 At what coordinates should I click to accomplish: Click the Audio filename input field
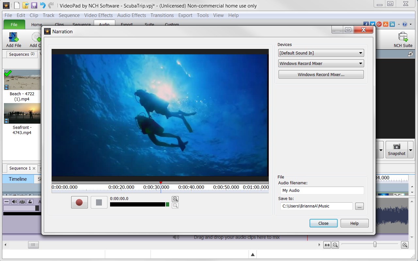322,191
